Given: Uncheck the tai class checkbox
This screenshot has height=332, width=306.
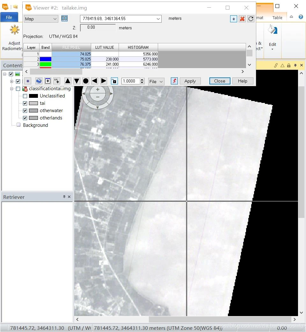Looking at the screenshot, I should point(25,103).
